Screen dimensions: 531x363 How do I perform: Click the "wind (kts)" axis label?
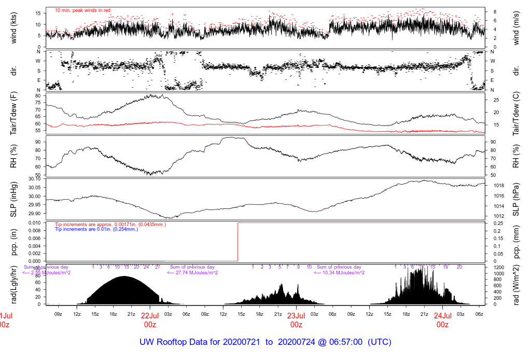click(x=13, y=28)
